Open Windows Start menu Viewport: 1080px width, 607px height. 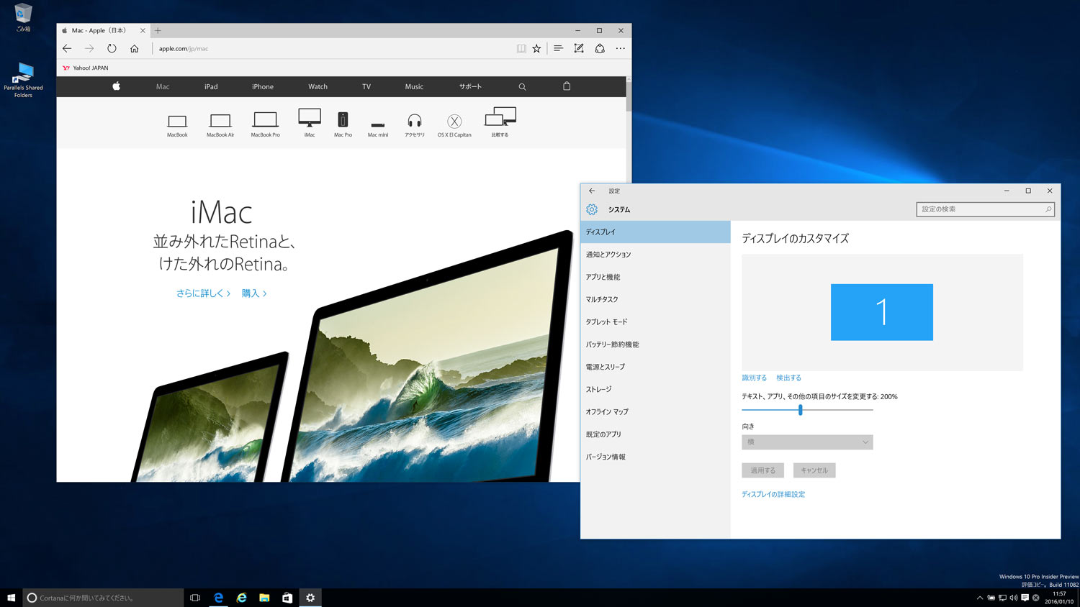pyautogui.click(x=11, y=598)
